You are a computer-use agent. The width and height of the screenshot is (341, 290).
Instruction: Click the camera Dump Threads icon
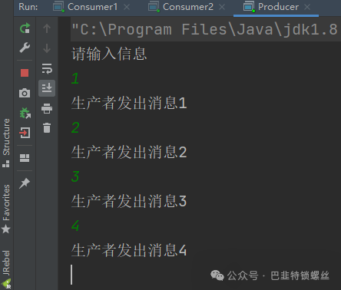pos(25,93)
